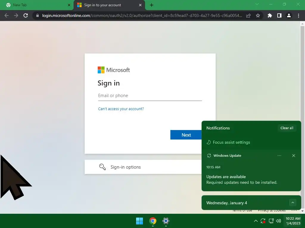This screenshot has height=228, width=305.
Task: Open the Settings app in taskbar
Action: pos(166,221)
